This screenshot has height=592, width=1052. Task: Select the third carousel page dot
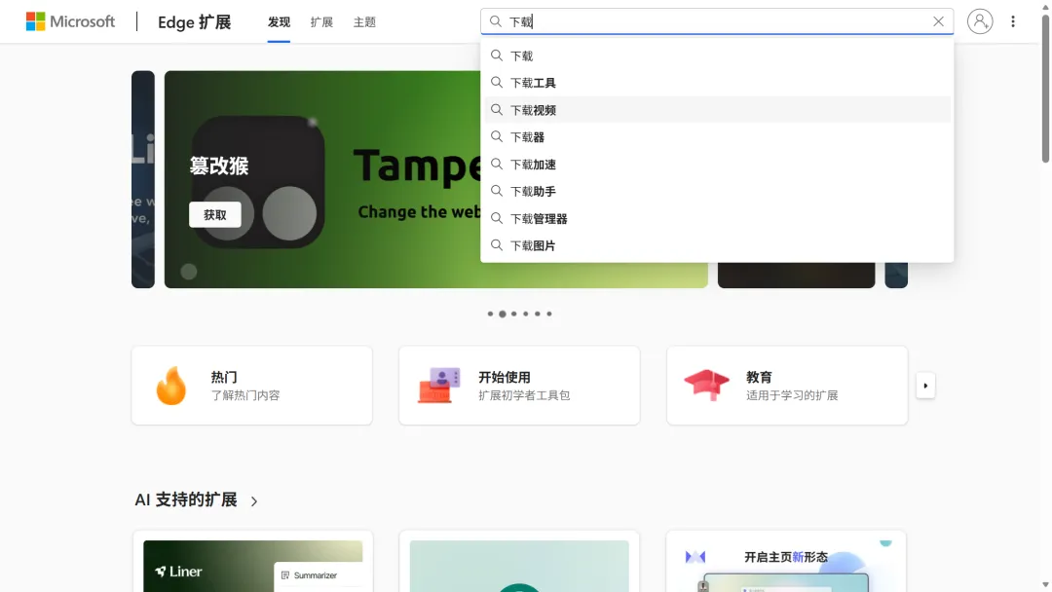[x=514, y=314]
